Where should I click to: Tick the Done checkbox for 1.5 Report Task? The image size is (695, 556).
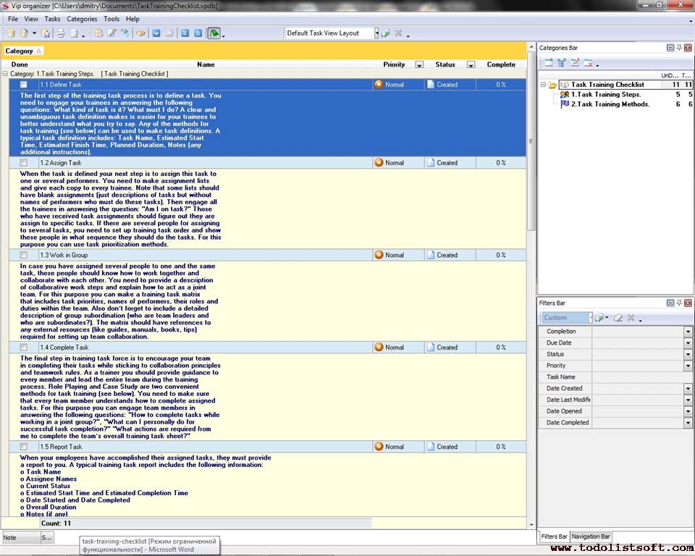(x=24, y=447)
